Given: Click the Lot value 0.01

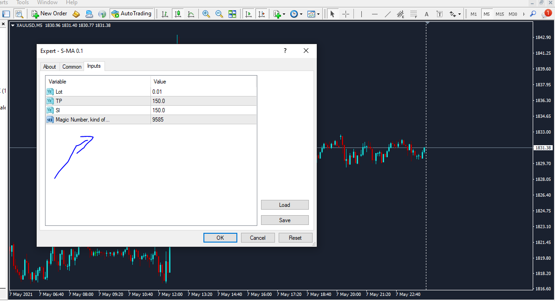Looking at the screenshot, I should click(203, 91).
